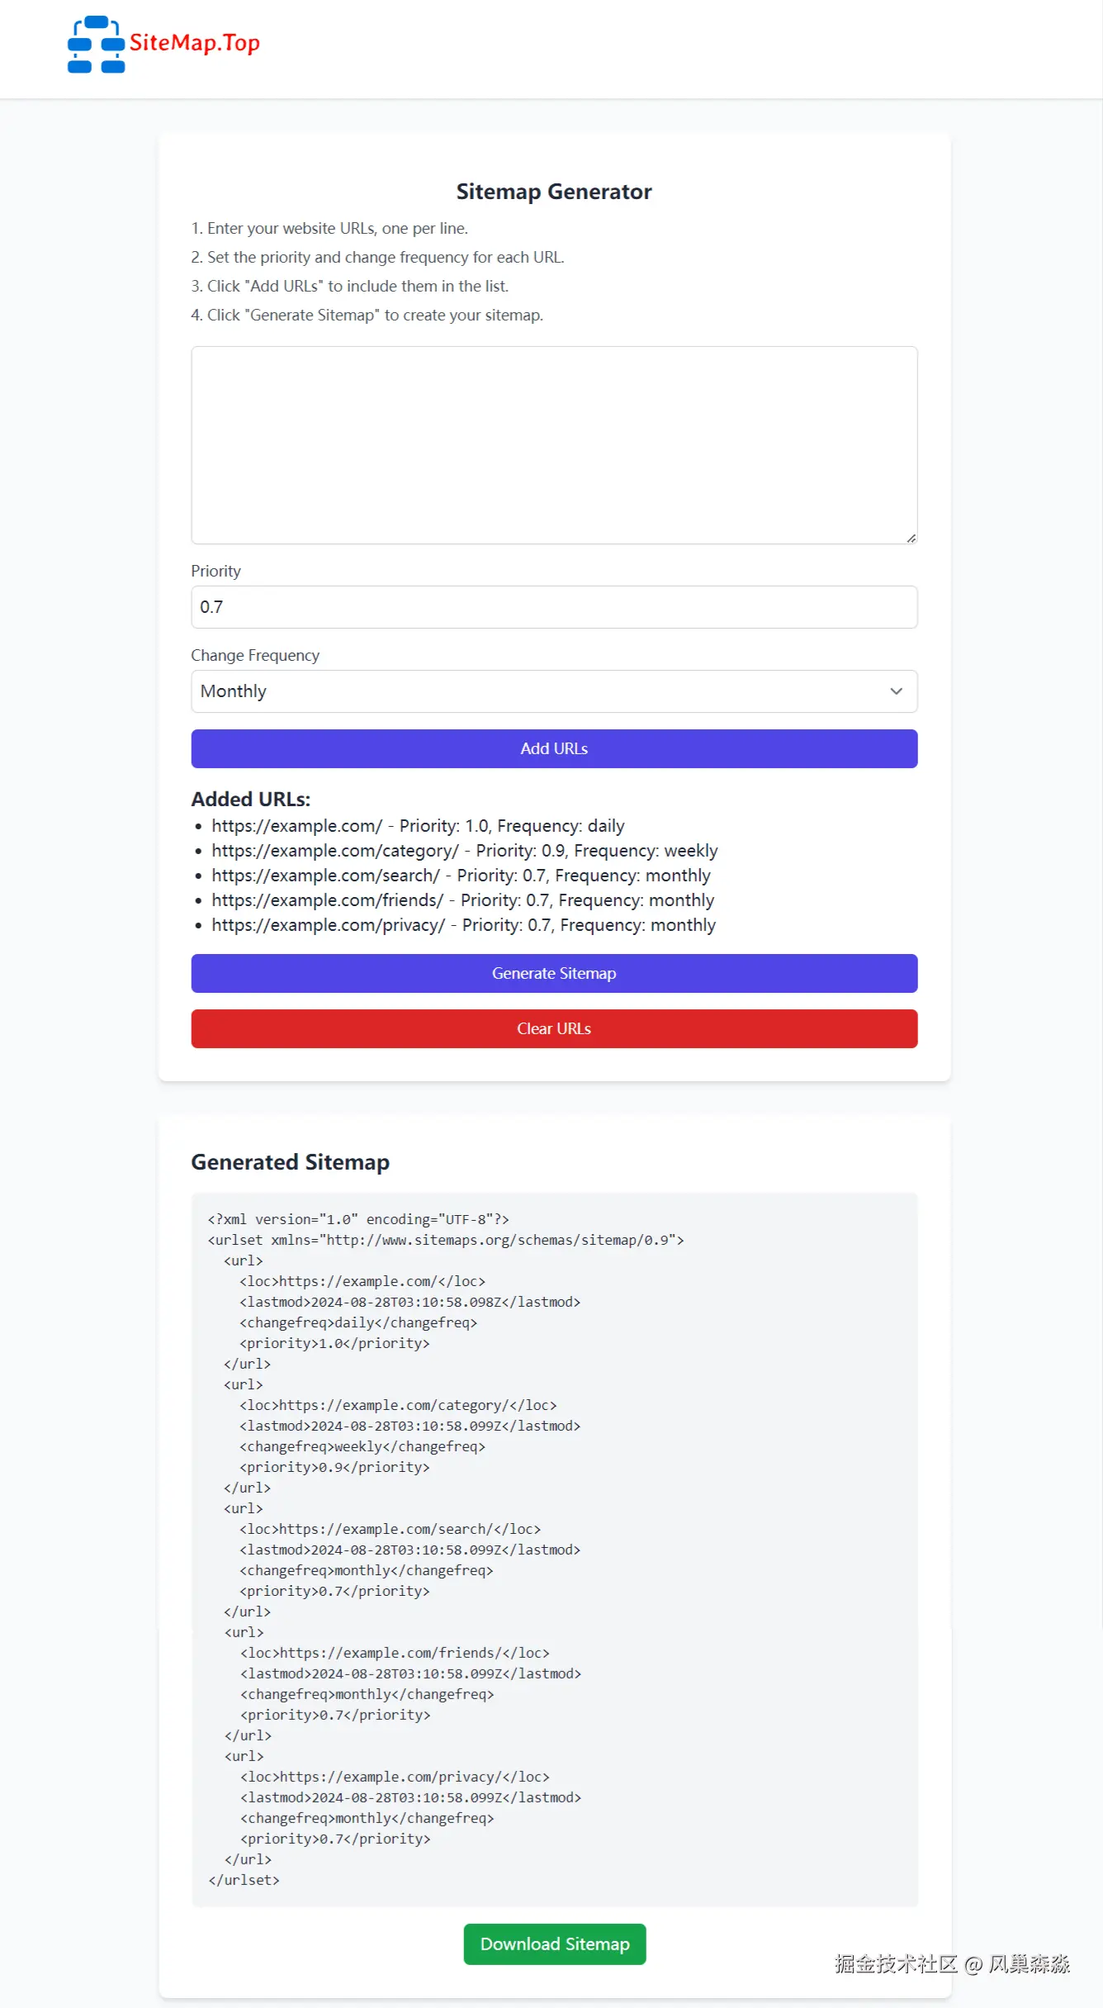Click the Generate Sitemap button
The height and width of the screenshot is (2008, 1103).
click(x=553, y=973)
